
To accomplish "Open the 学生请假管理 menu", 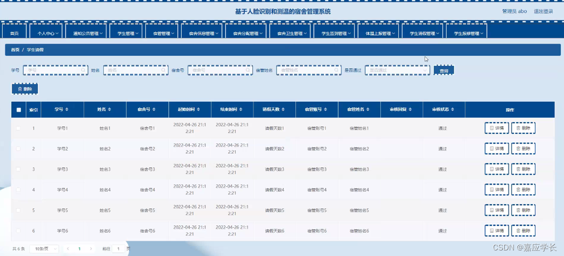I will (423, 32).
